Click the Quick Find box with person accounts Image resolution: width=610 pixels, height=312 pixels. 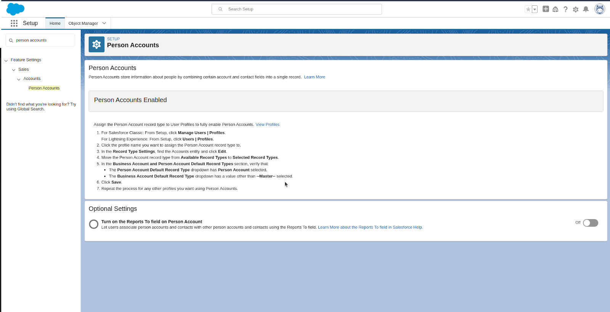click(x=40, y=40)
